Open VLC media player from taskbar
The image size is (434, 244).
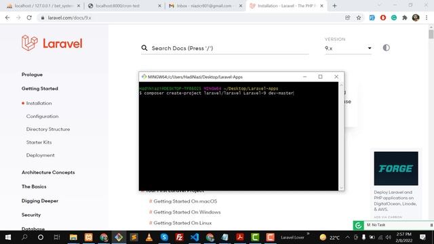[149, 237]
